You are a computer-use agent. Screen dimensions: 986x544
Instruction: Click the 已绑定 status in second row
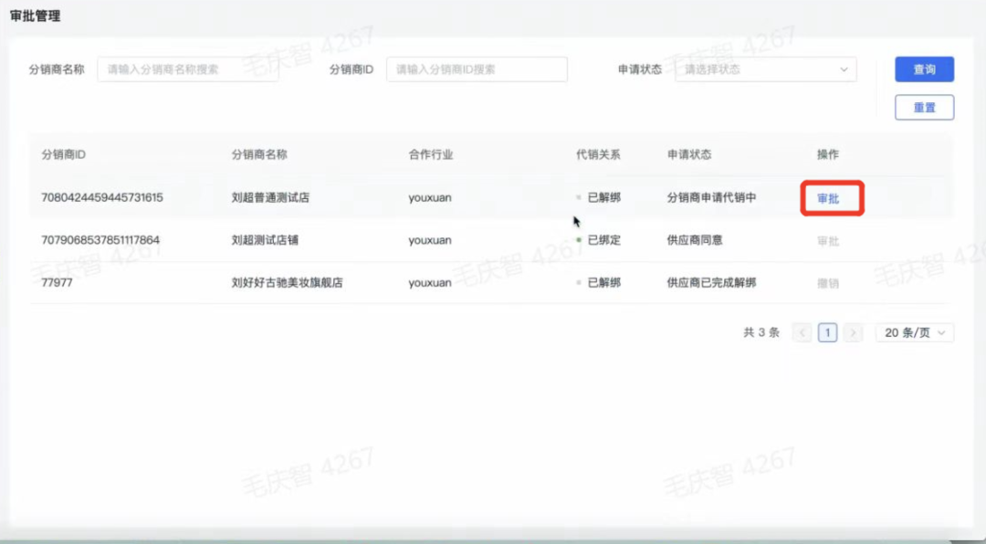point(603,241)
